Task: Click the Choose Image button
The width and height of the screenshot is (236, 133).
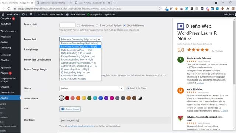Action: tap(70, 109)
